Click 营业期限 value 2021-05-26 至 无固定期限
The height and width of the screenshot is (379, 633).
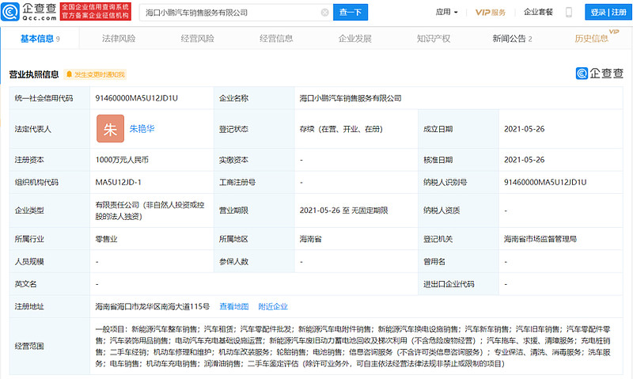point(343,210)
